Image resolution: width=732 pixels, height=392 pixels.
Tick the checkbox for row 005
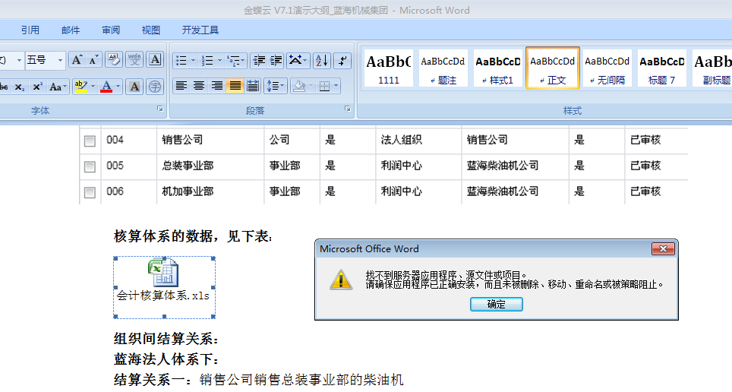[90, 166]
